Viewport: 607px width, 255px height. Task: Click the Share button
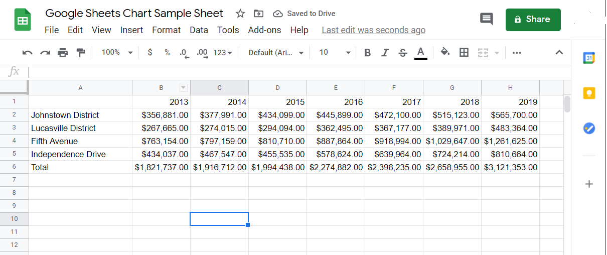tap(533, 19)
